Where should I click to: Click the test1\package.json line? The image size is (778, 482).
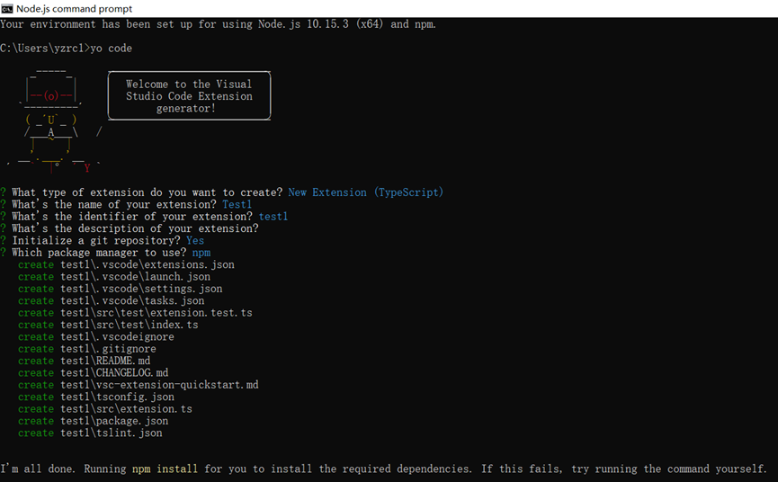(x=114, y=421)
